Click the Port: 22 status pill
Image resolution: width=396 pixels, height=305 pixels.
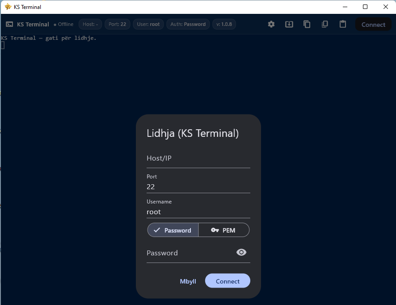click(117, 24)
